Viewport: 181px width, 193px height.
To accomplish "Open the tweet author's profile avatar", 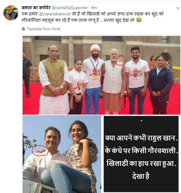I will pyautogui.click(x=11, y=13).
